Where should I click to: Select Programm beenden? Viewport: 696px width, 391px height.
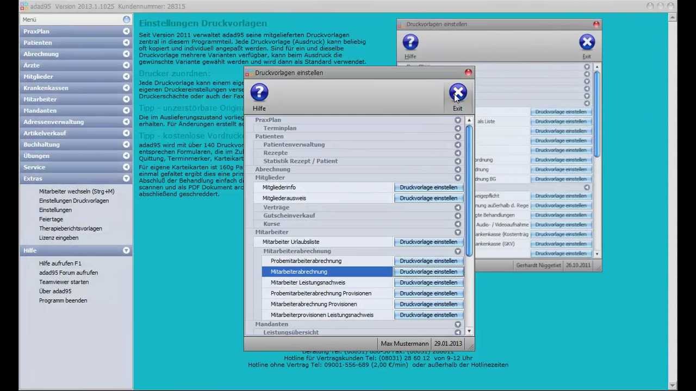click(63, 300)
